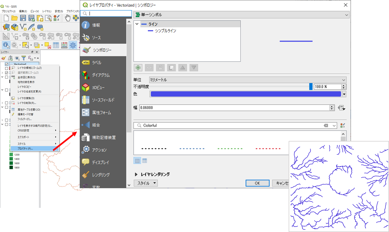Image resolution: width=389 pixels, height=232 pixels.
Task: Open the Style Manager toolbar icon
Action: (57, 18)
